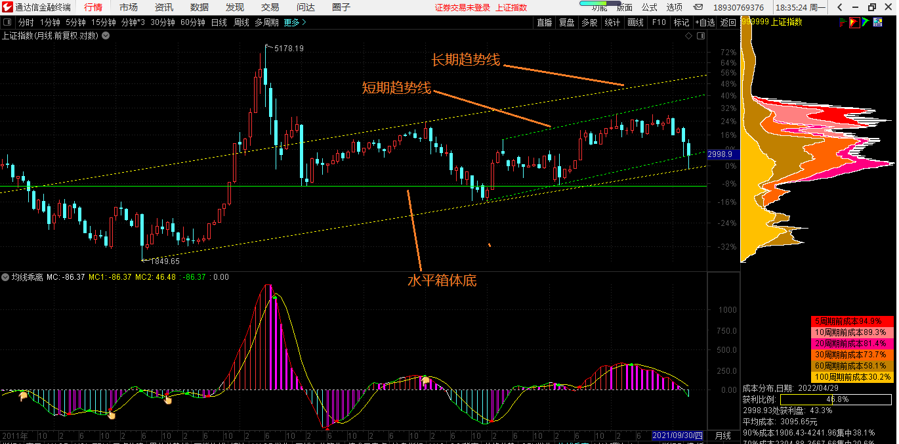
Task: Open the 发现 menu
Action: (235, 7)
